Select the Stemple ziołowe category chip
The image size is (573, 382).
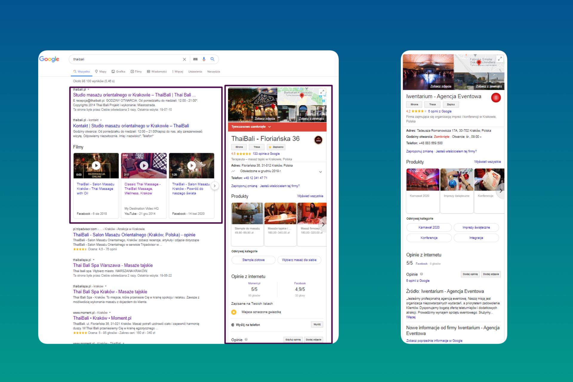[x=253, y=260]
